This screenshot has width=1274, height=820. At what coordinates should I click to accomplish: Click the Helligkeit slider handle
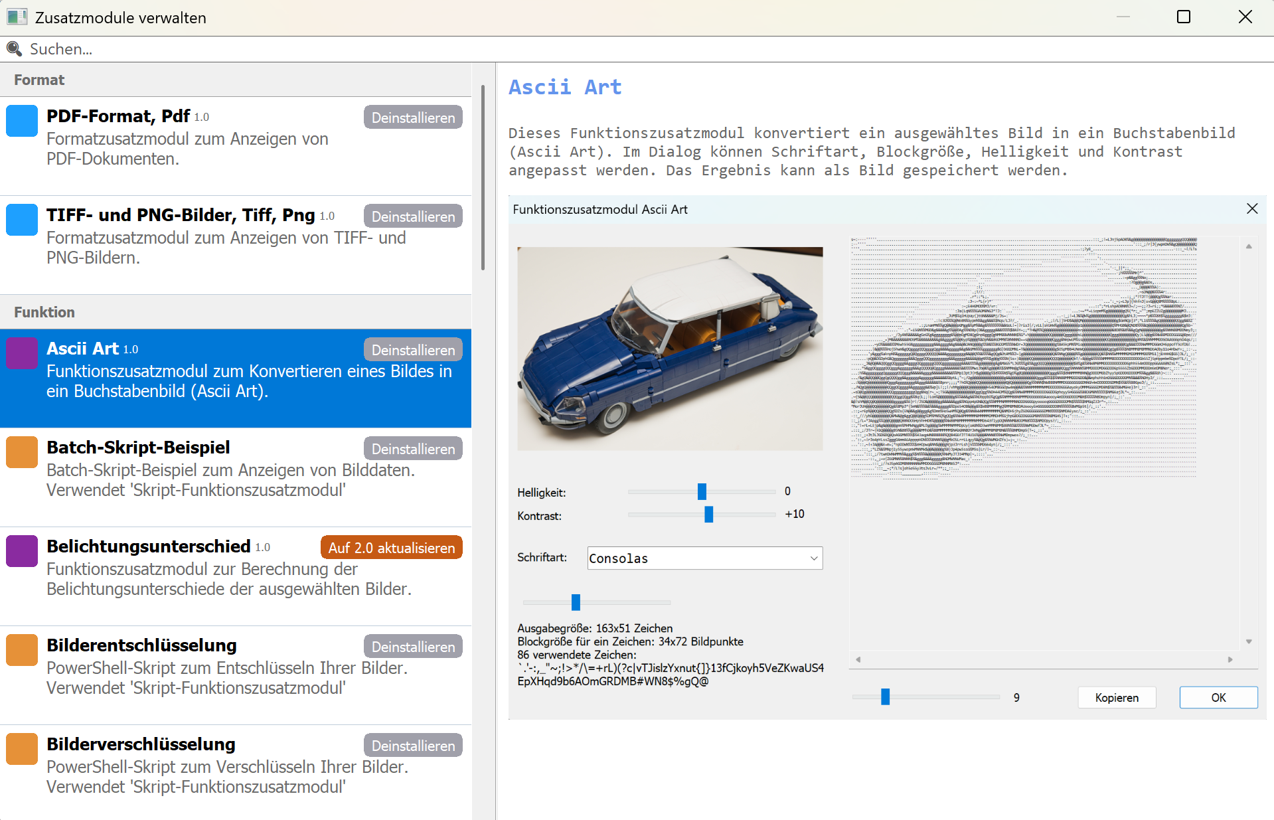[x=702, y=491]
